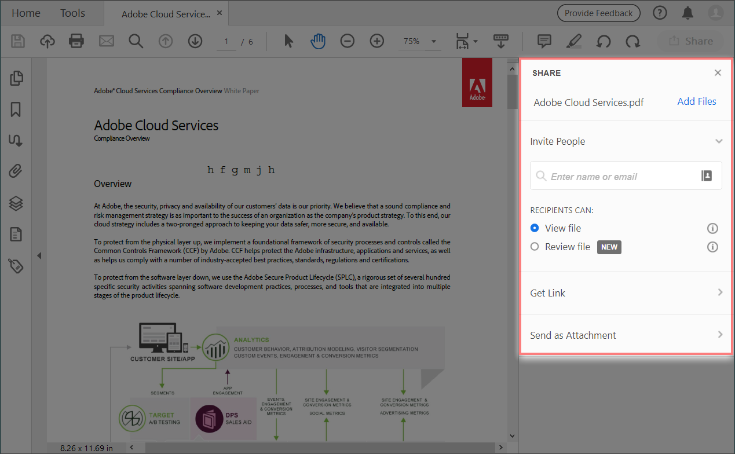This screenshot has height=454, width=735.
Task: Open Layers panel
Action: 16,203
